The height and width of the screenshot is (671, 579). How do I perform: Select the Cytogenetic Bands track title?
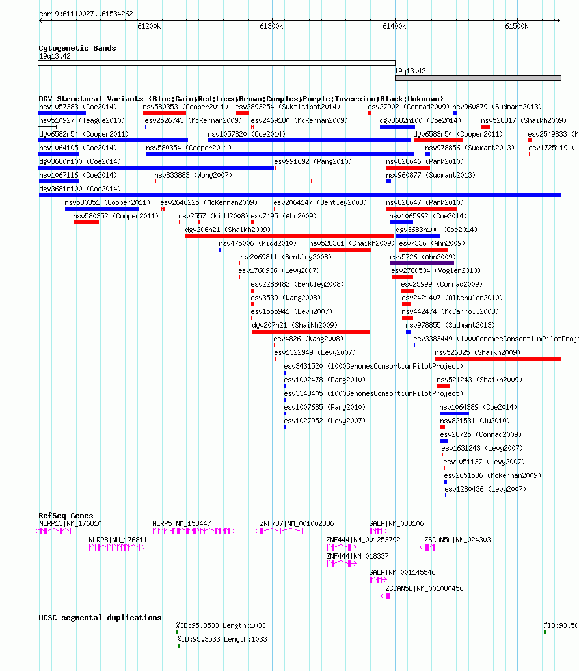click(x=77, y=48)
